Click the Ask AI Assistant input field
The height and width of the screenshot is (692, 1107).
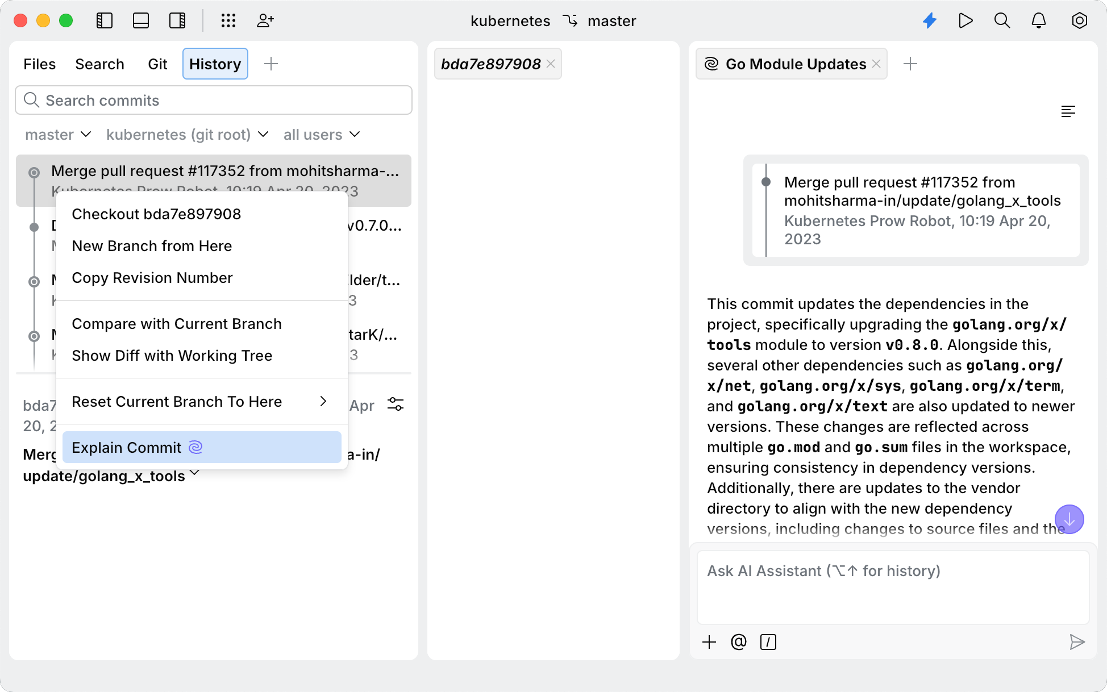point(893,587)
